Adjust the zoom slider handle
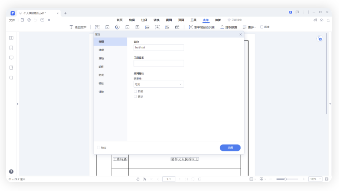 click(285, 179)
